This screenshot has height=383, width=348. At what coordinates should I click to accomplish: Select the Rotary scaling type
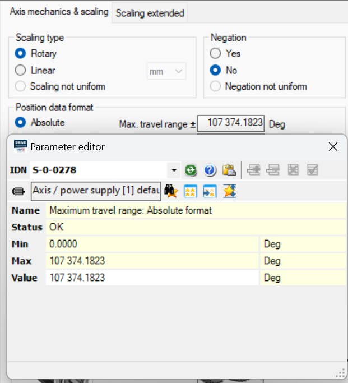pyautogui.click(x=21, y=54)
